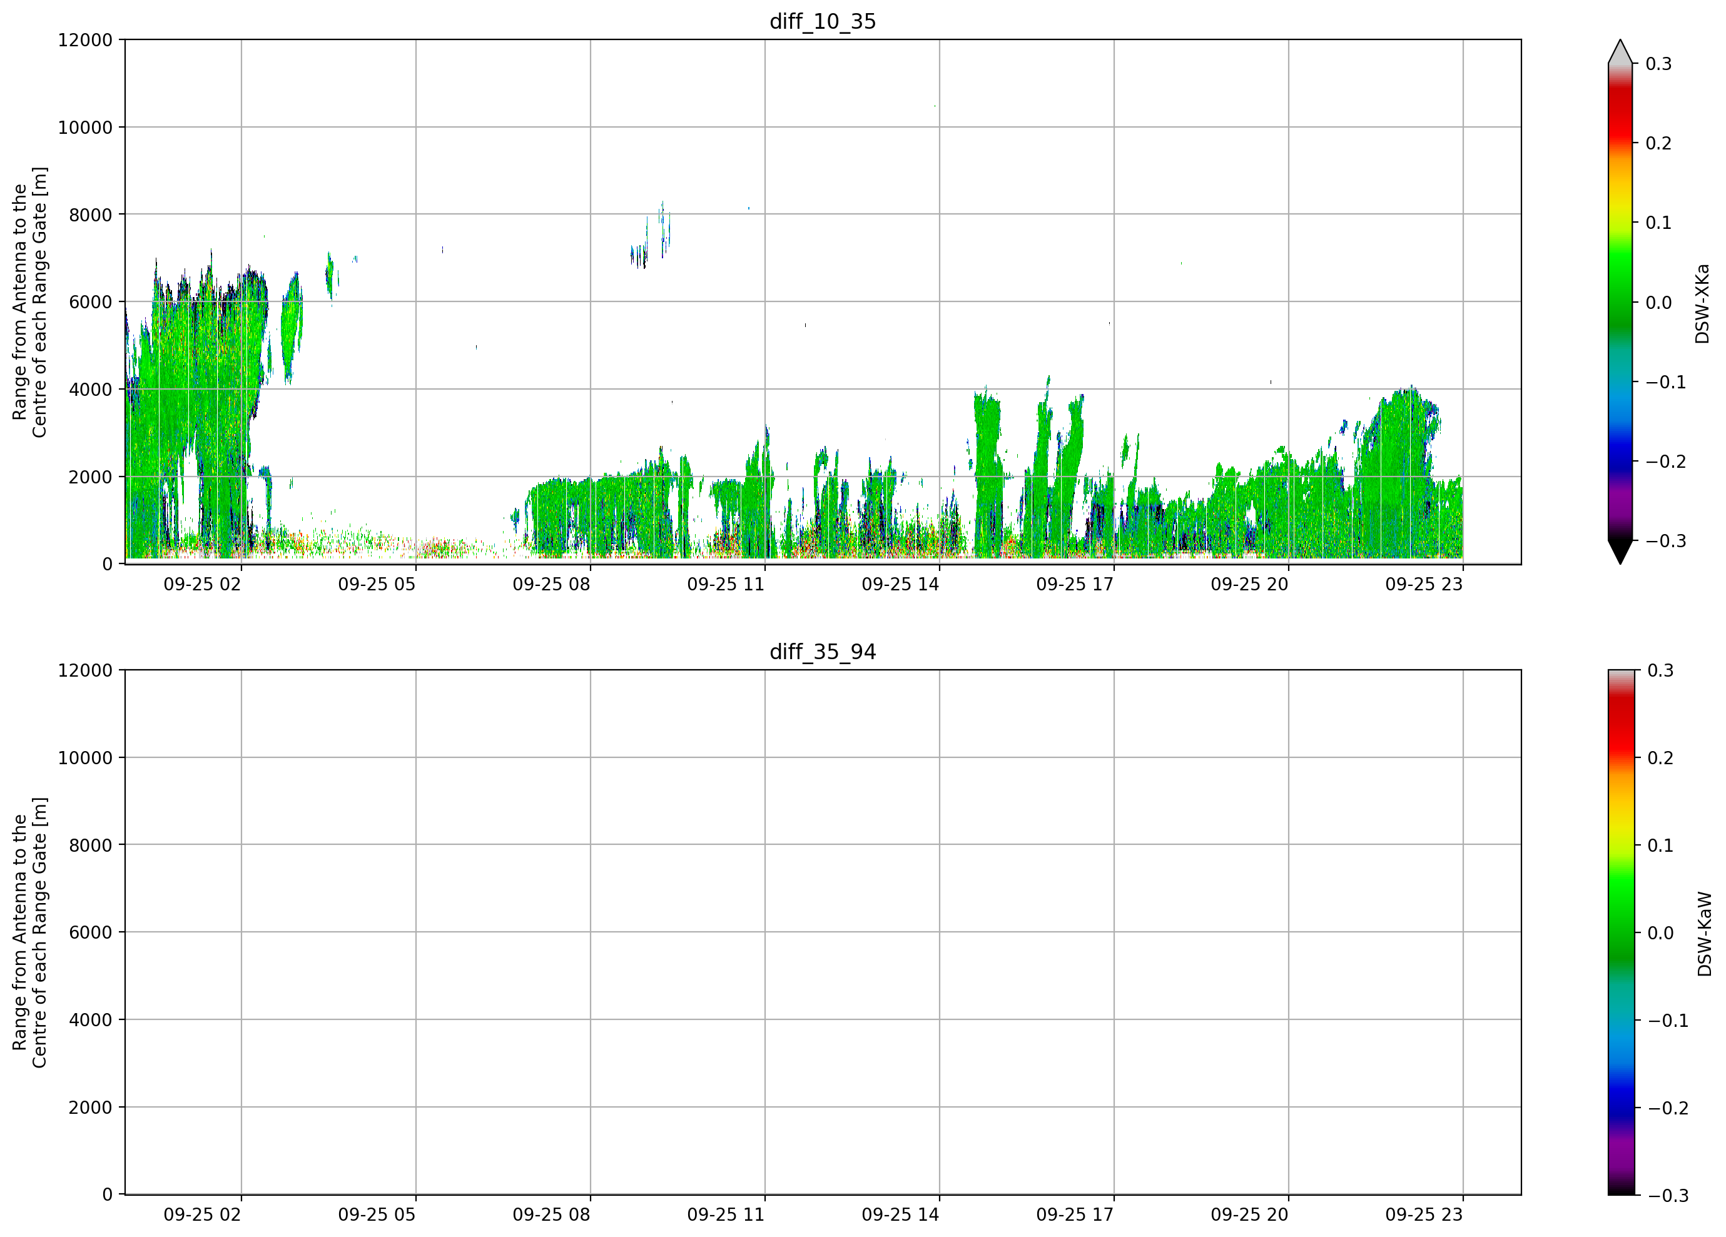Click the −0.1 tick on top colorbar

click(x=1665, y=382)
